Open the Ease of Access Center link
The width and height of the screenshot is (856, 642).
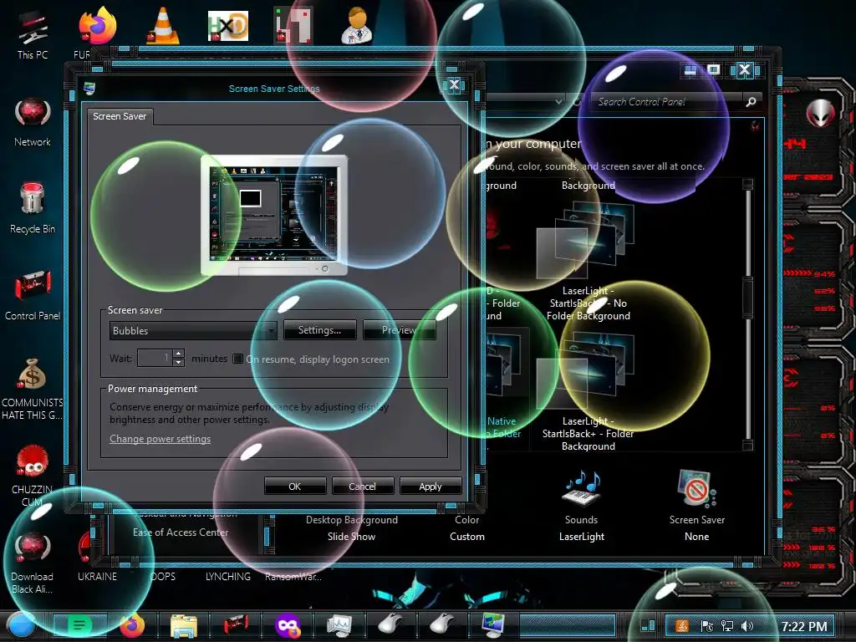(181, 532)
